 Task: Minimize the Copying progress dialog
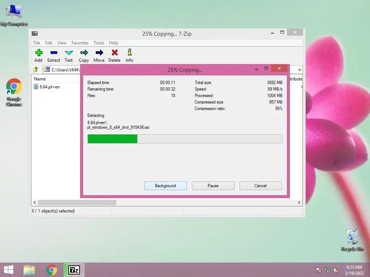257,69
